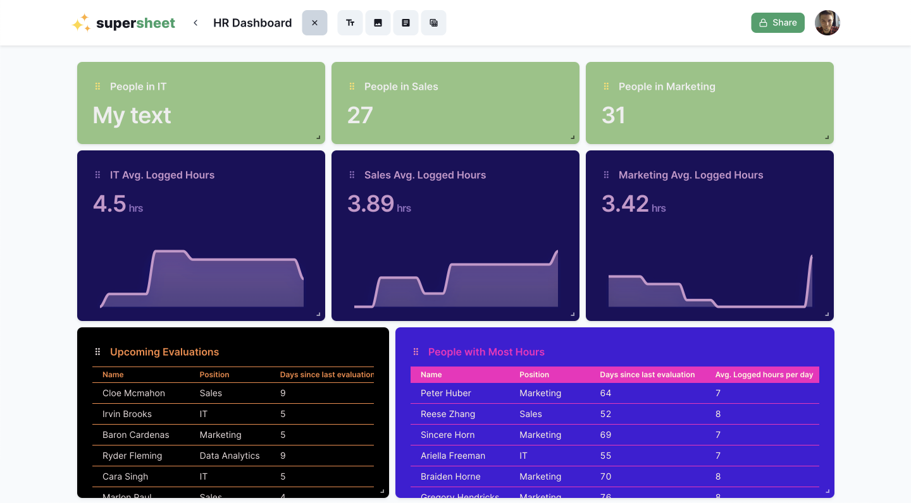Click Braiden Horne's 70 days value
This screenshot has height=503, width=911.
click(605, 476)
